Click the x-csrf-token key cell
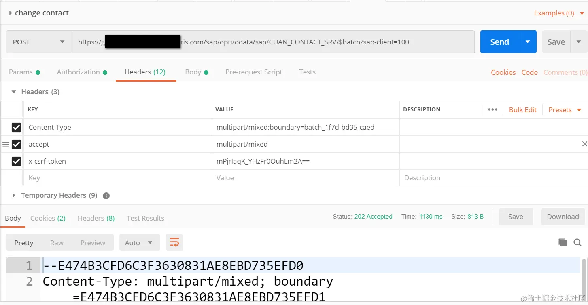588x305 pixels. [118, 161]
